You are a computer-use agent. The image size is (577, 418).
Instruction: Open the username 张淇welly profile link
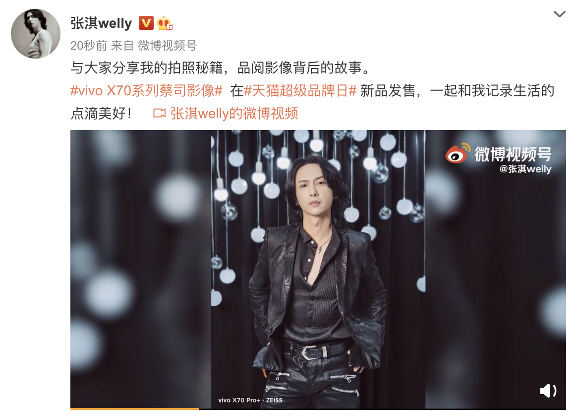pyautogui.click(x=101, y=23)
